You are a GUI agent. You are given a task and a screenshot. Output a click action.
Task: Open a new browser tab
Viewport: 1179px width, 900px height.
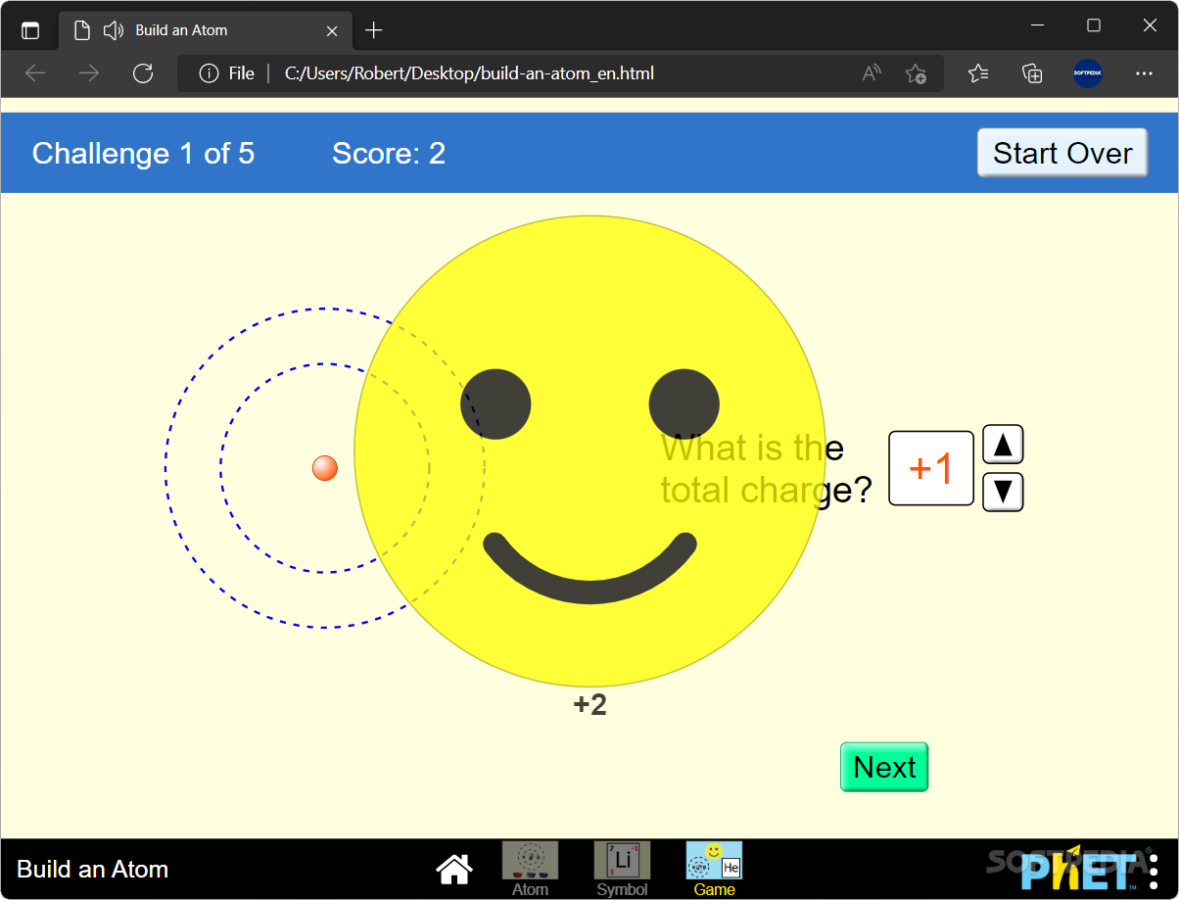point(373,30)
